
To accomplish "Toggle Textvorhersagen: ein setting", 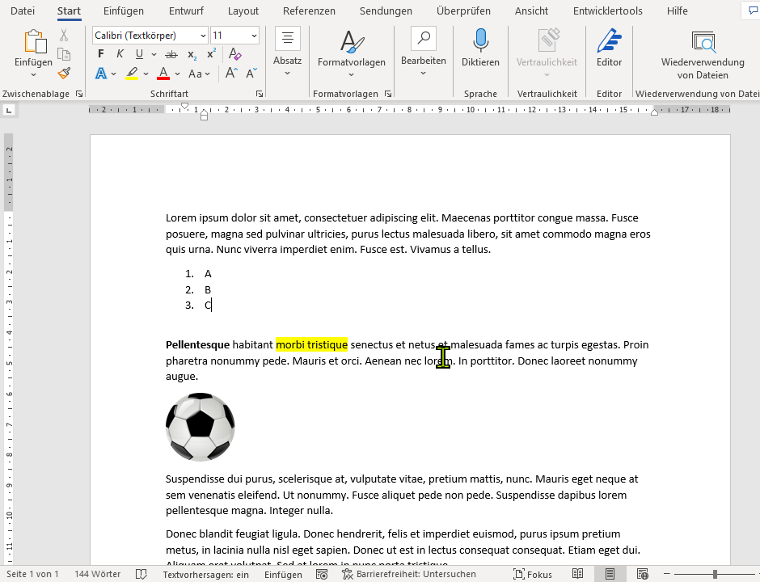I will (x=205, y=575).
